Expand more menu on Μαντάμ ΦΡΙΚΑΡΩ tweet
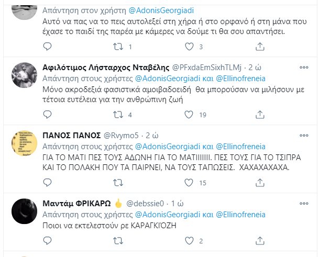 click(304, 204)
